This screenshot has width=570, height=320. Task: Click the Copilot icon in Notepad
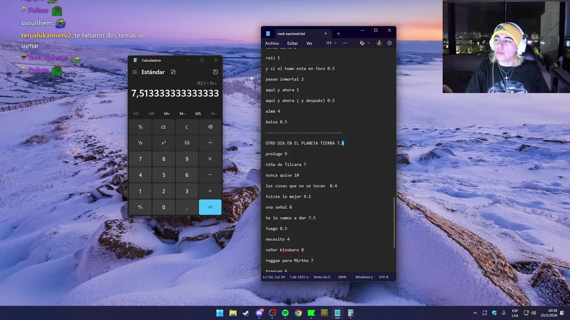(362, 43)
